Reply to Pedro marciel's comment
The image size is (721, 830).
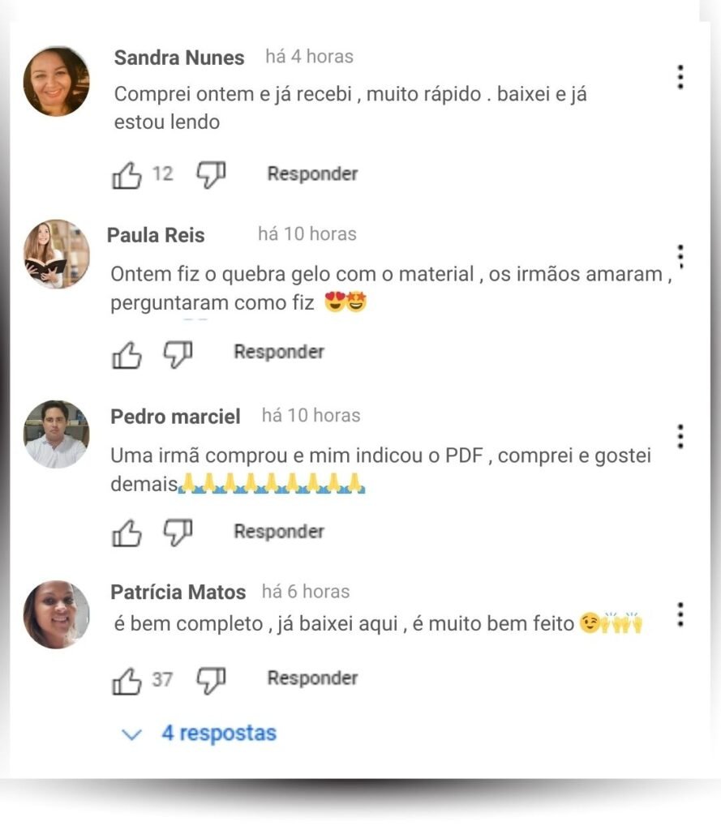coord(279,532)
